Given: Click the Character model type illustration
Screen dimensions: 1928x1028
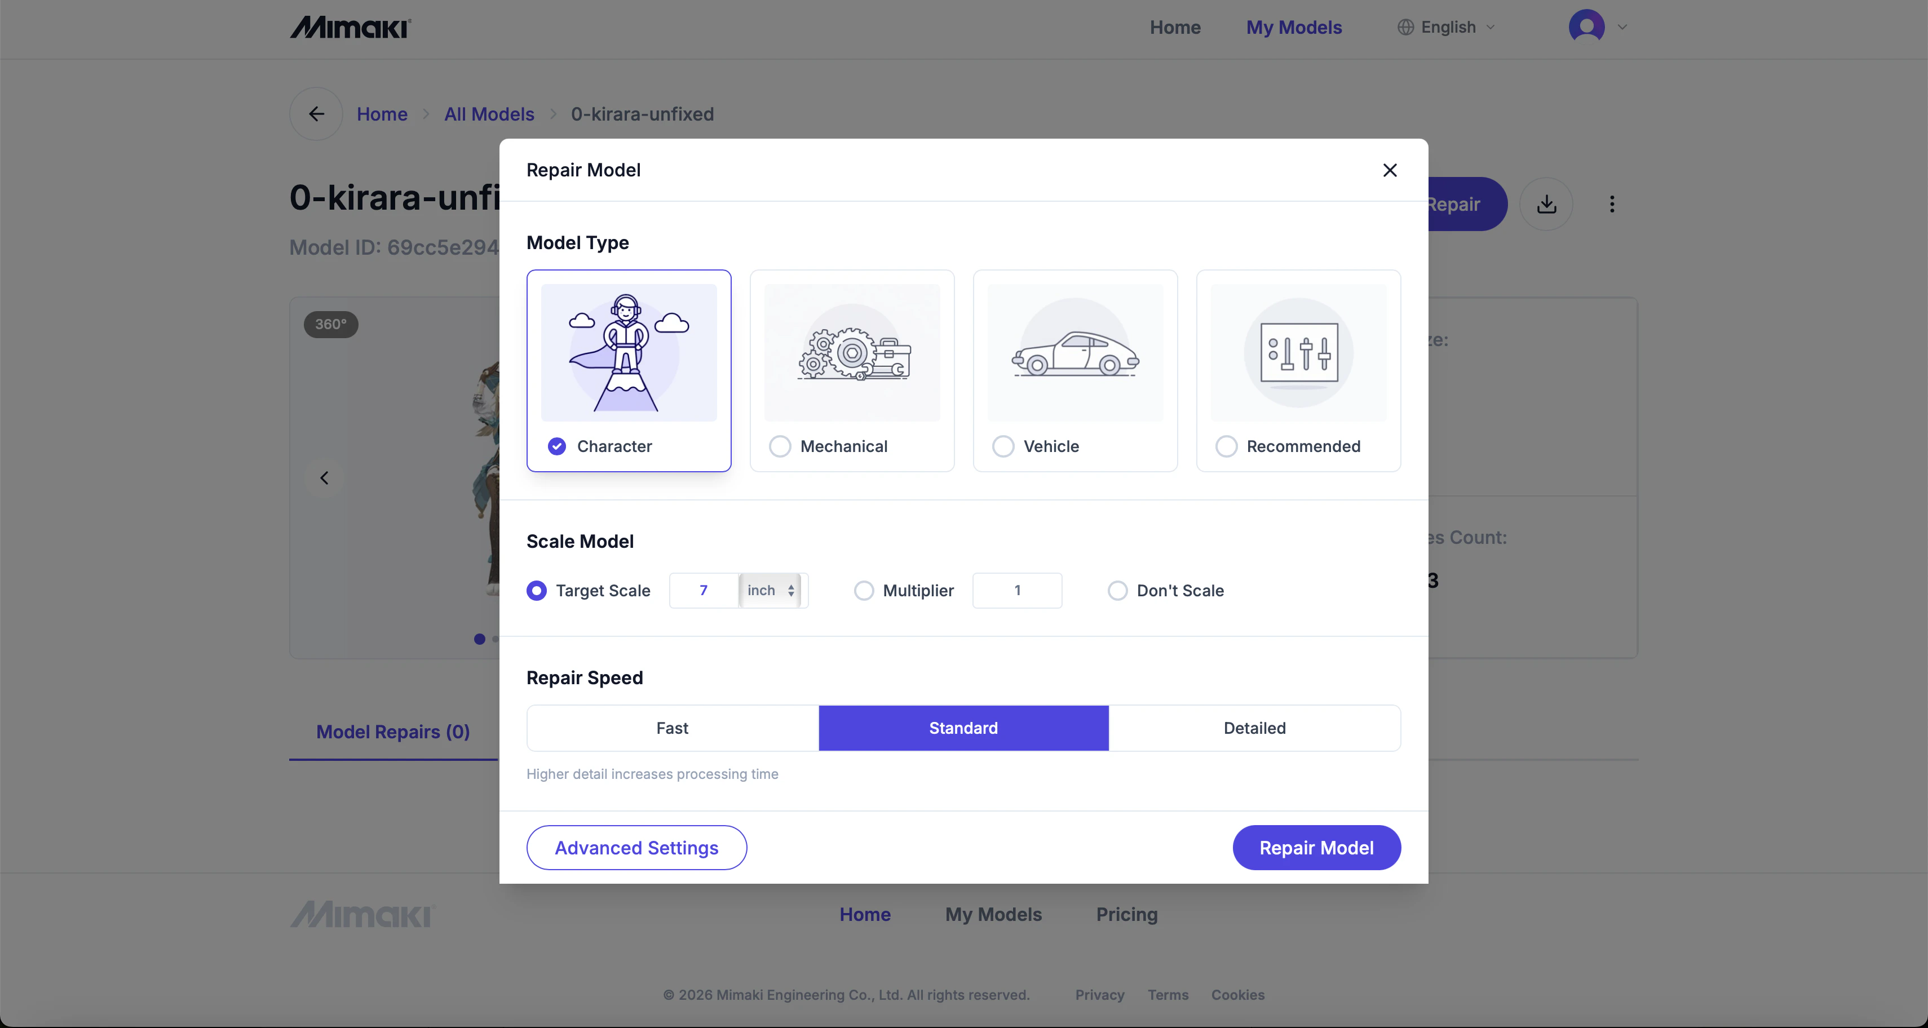Looking at the screenshot, I should pyautogui.click(x=628, y=352).
